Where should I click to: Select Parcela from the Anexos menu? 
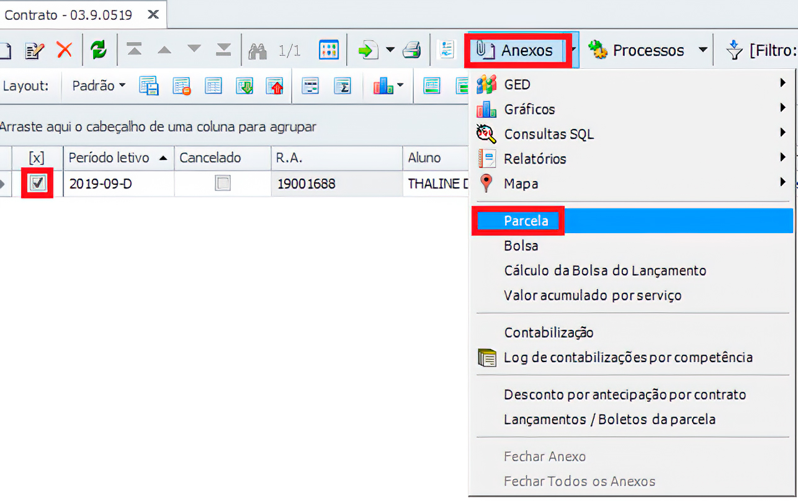pyautogui.click(x=526, y=221)
